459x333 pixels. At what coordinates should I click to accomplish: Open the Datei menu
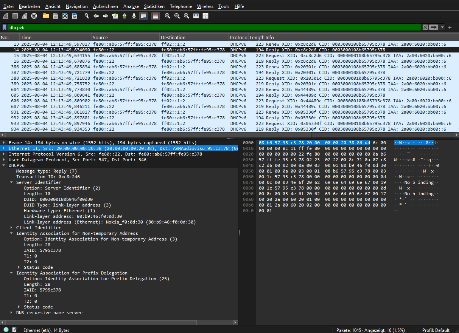tap(8, 6)
